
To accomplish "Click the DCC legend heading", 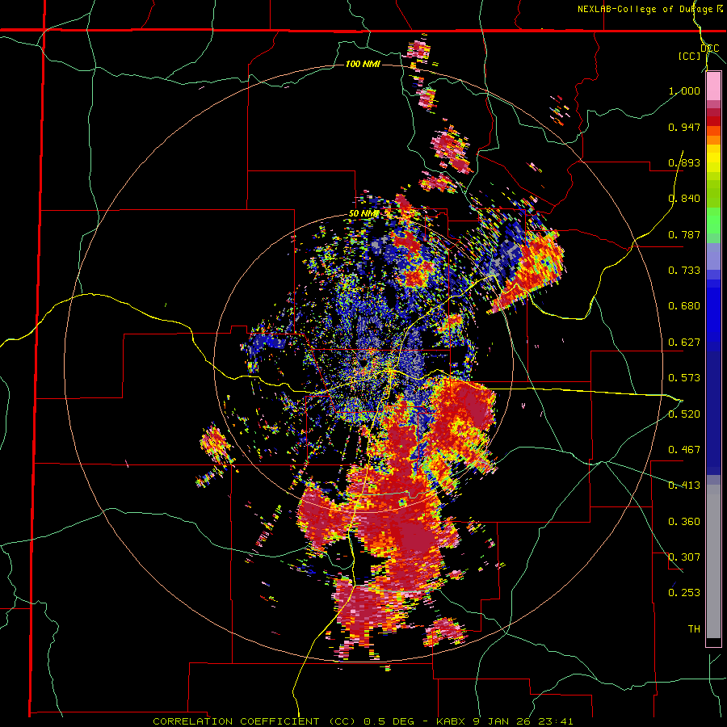I will [x=710, y=48].
